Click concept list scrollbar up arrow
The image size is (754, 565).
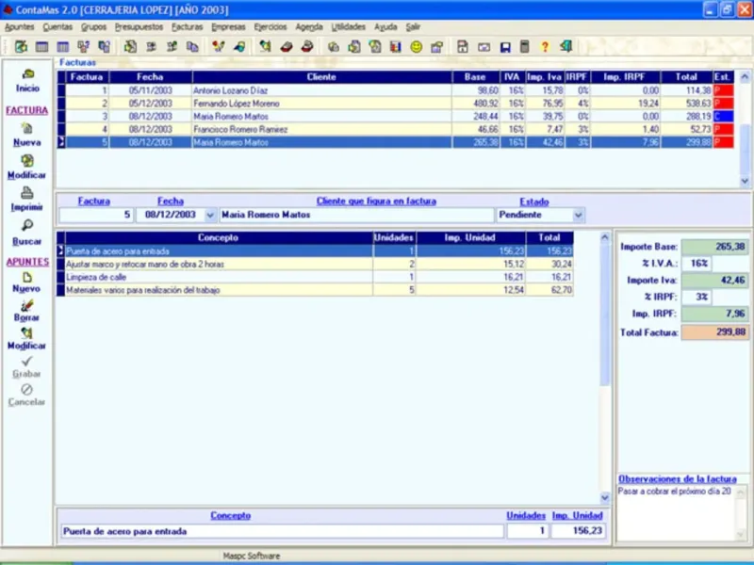click(x=605, y=237)
